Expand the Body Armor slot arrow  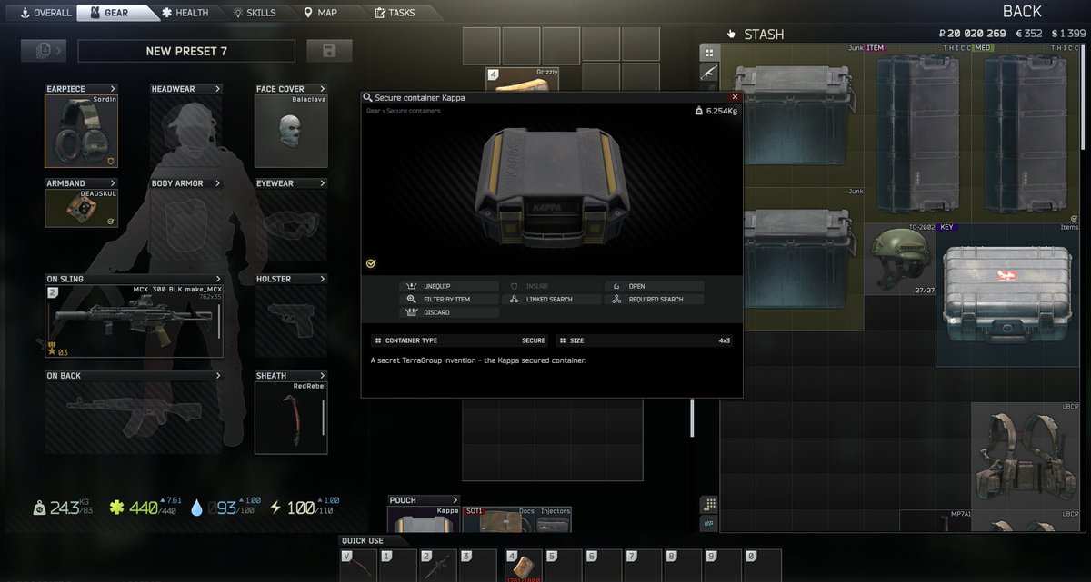coord(217,183)
